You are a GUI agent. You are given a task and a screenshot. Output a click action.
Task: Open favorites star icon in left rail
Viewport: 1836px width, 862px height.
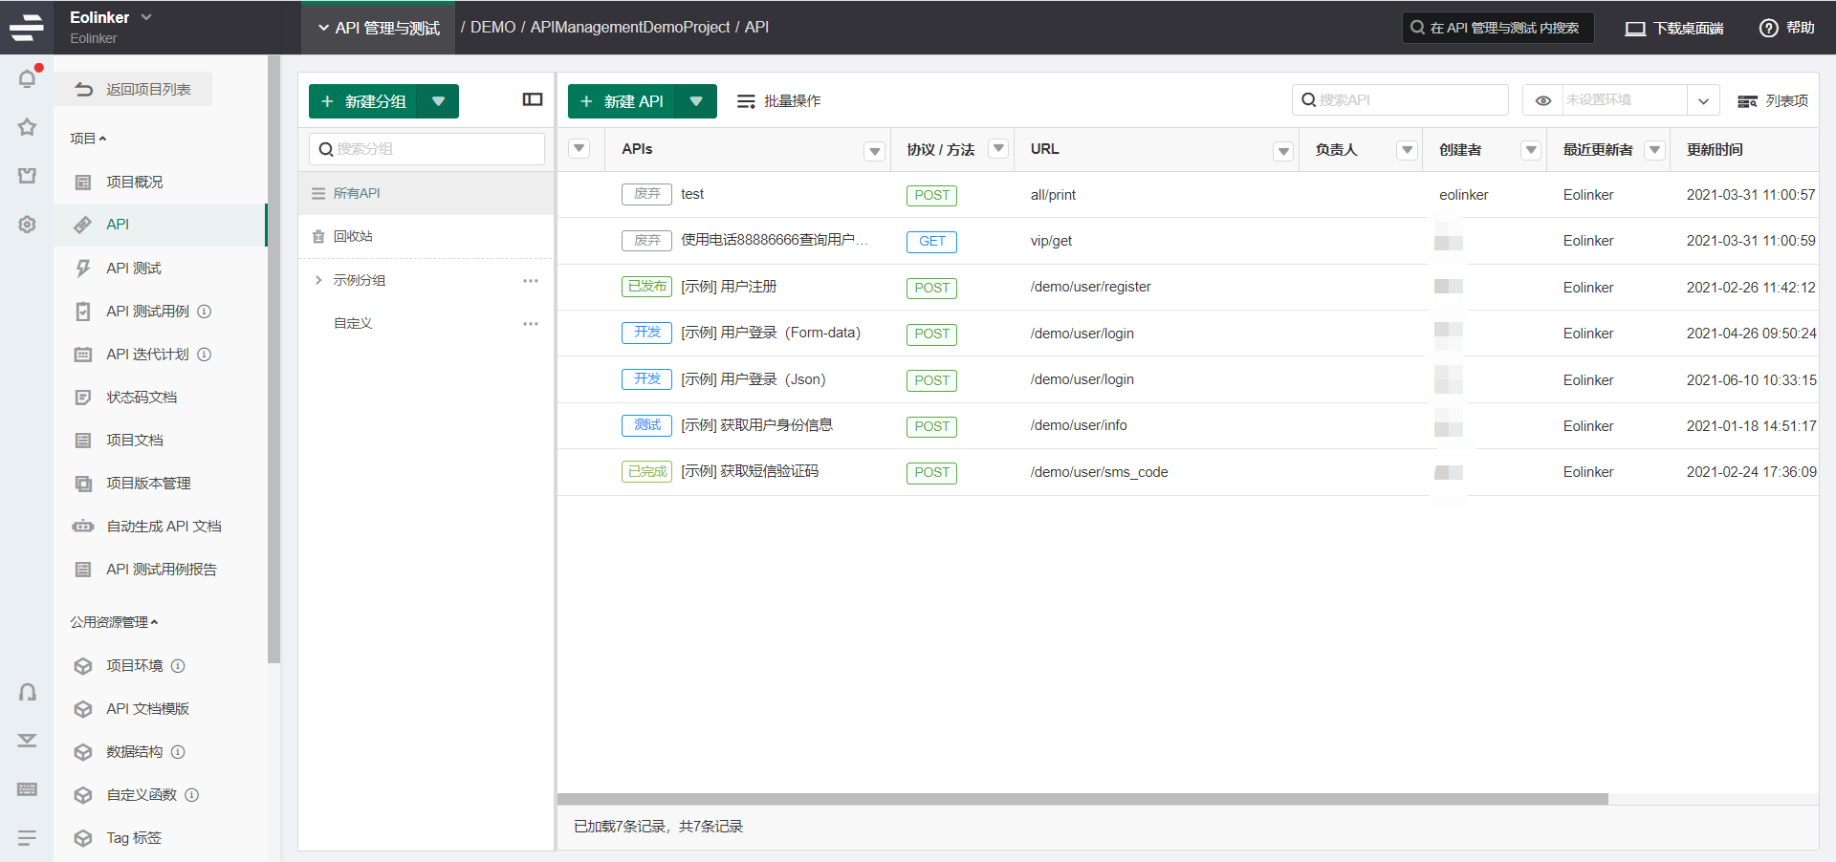point(27,127)
